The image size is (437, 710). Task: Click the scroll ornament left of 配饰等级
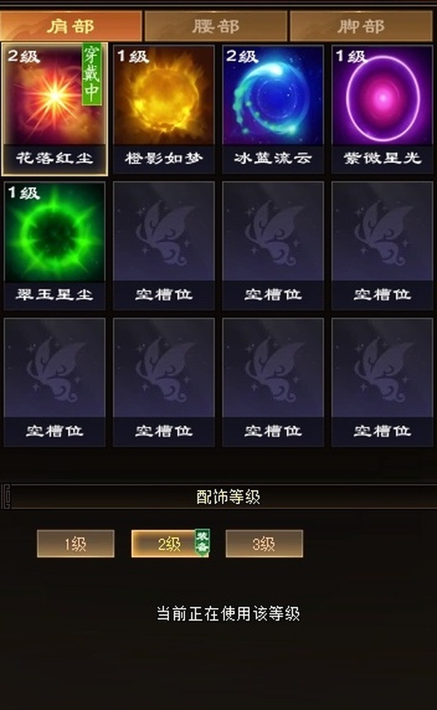pos(6,497)
